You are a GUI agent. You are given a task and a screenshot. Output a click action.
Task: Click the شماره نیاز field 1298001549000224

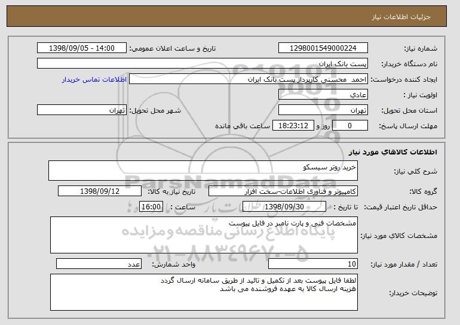click(323, 48)
